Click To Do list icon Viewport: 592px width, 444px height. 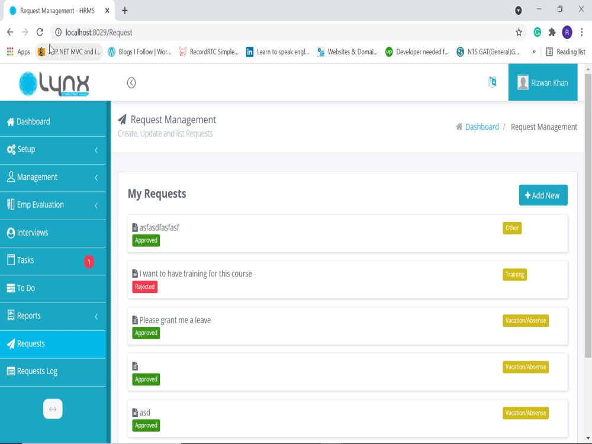11,288
